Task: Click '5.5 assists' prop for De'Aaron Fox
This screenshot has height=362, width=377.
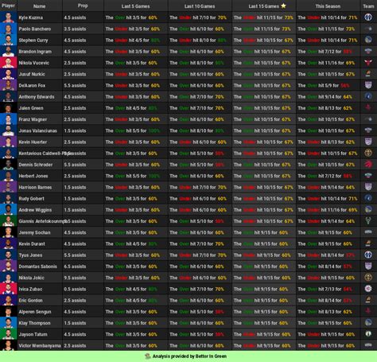Action: pyautogui.click(x=75, y=85)
